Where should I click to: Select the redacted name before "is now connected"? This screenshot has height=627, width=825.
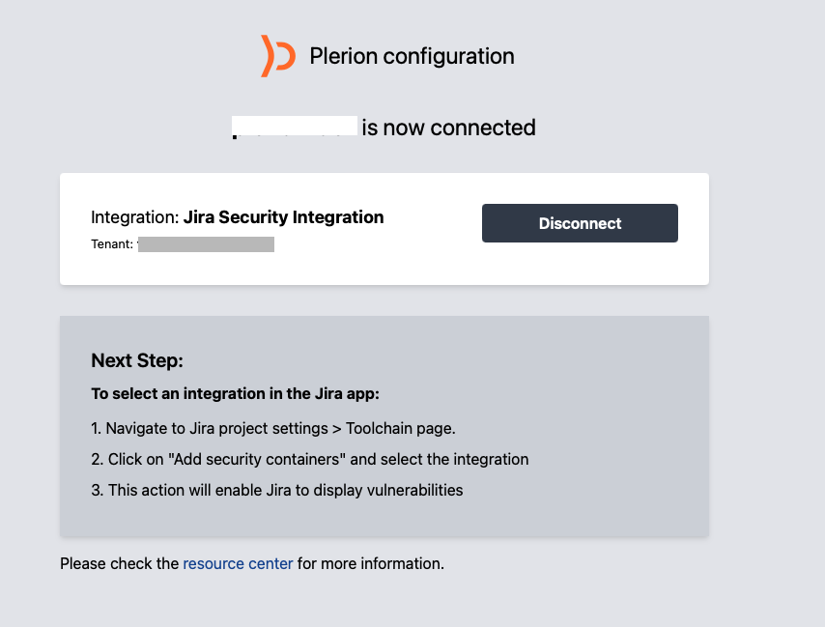tap(296, 127)
